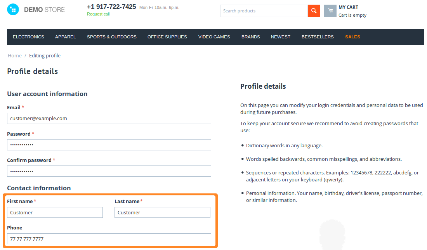
Task: Click the Contact information heading
Action: point(39,188)
